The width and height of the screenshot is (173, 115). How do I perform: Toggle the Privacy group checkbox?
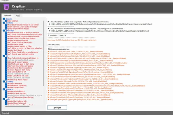click(x=4, y=89)
